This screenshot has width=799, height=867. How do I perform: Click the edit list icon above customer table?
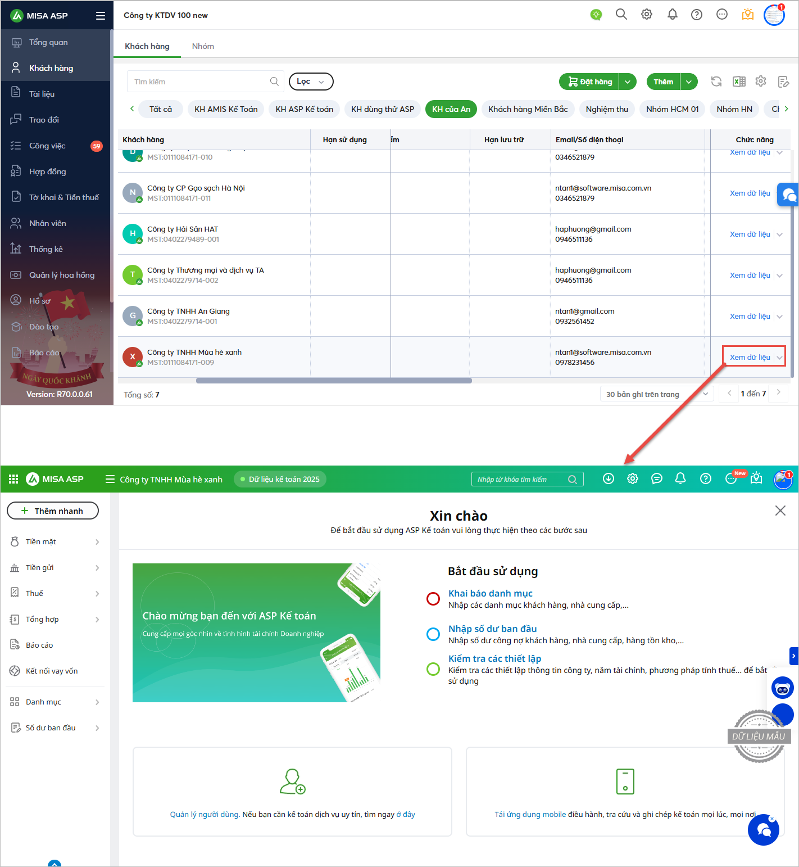coord(783,82)
